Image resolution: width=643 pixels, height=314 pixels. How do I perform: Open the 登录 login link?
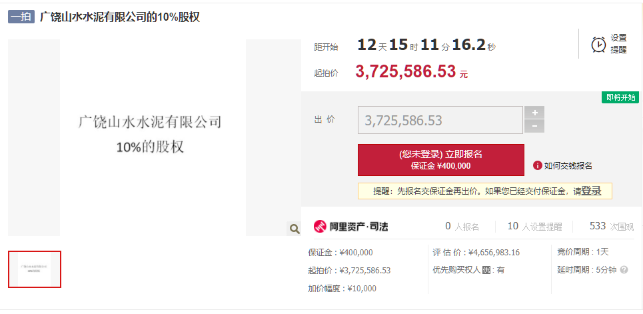point(591,191)
